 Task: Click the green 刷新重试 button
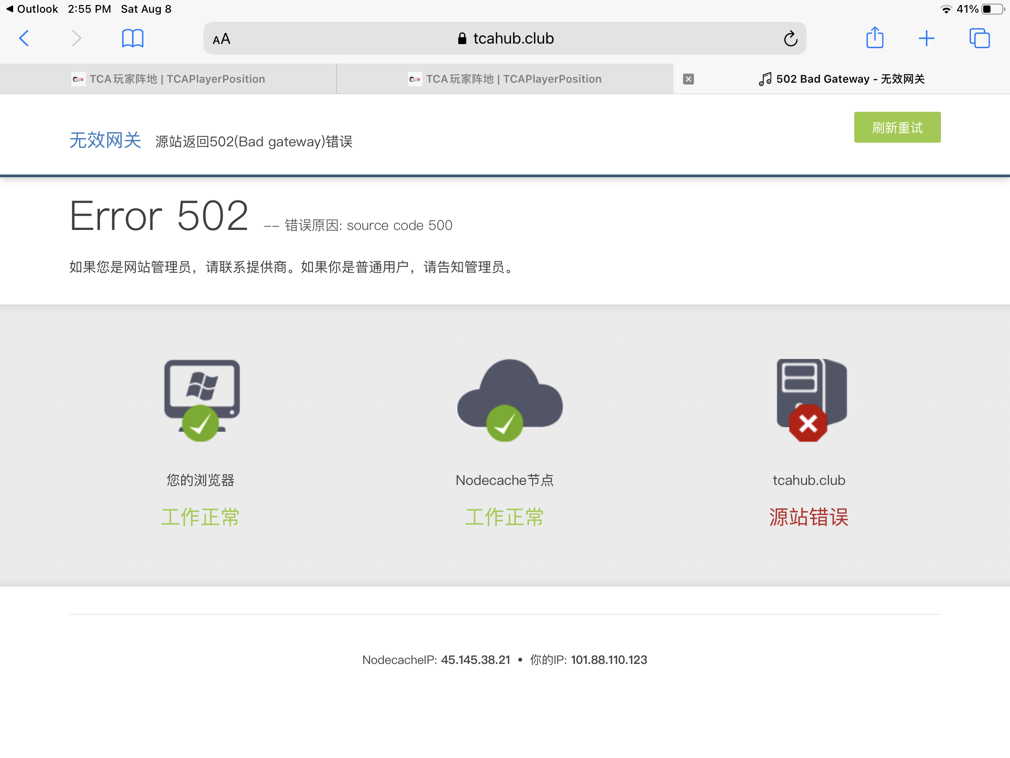point(897,128)
